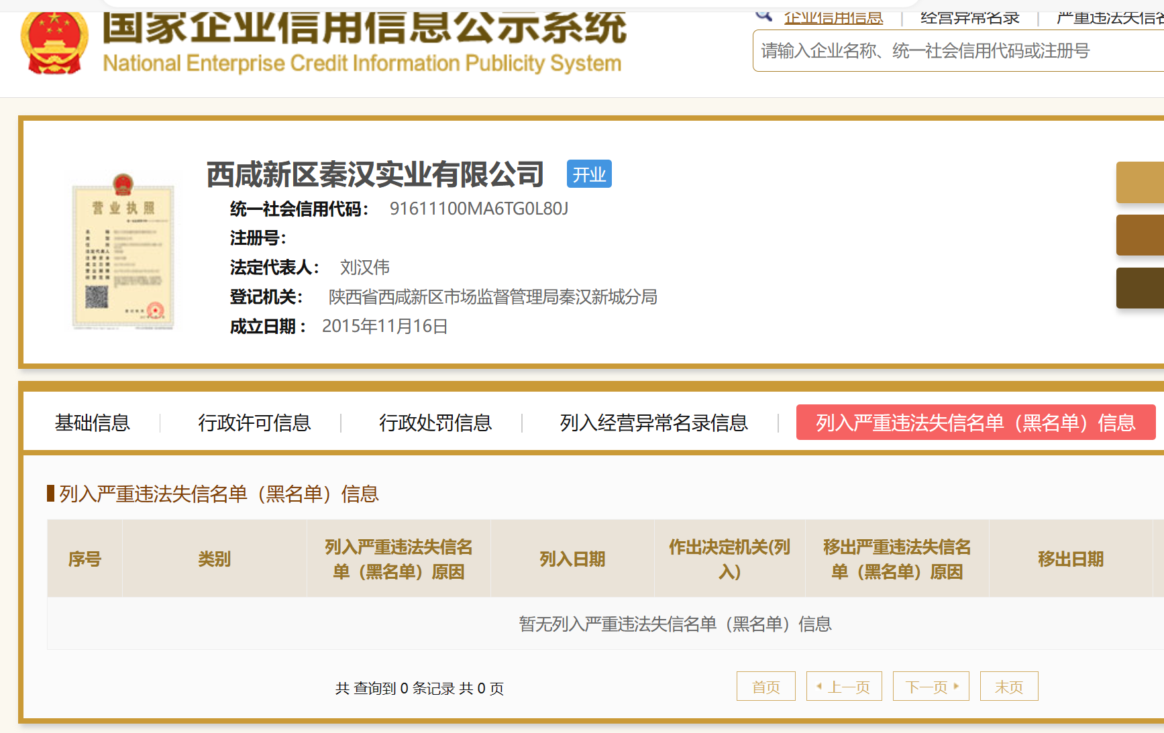The height and width of the screenshot is (733, 1164).
Task: Click the 注册号 label
Action: pyautogui.click(x=258, y=238)
